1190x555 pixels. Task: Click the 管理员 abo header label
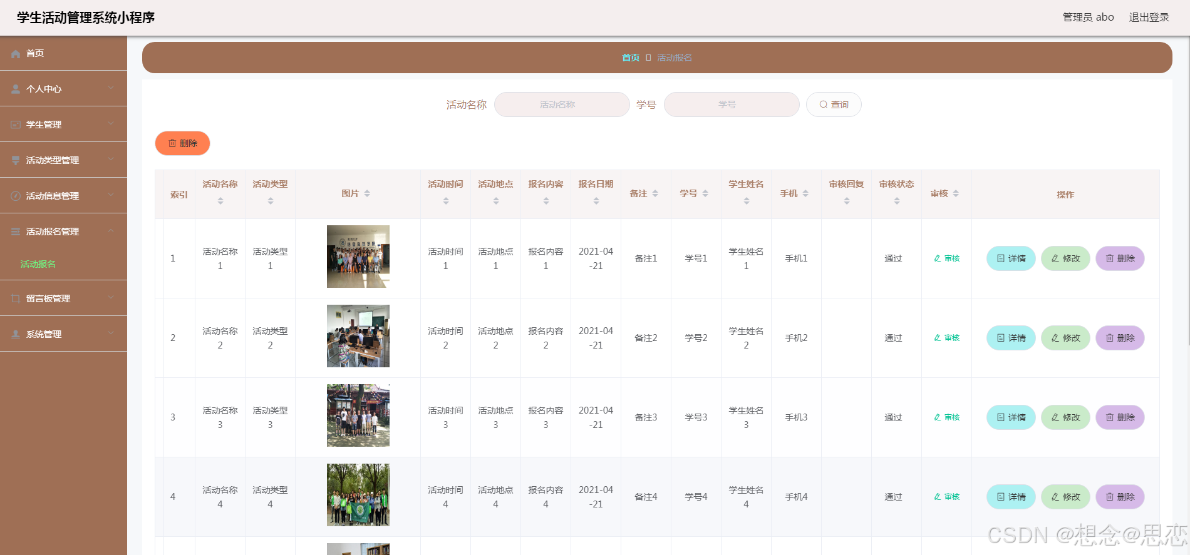[x=1088, y=18]
